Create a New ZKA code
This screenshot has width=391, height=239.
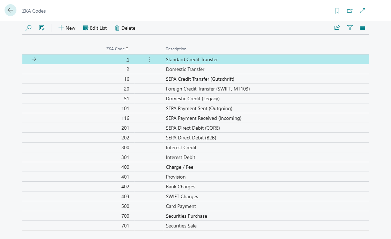click(67, 28)
